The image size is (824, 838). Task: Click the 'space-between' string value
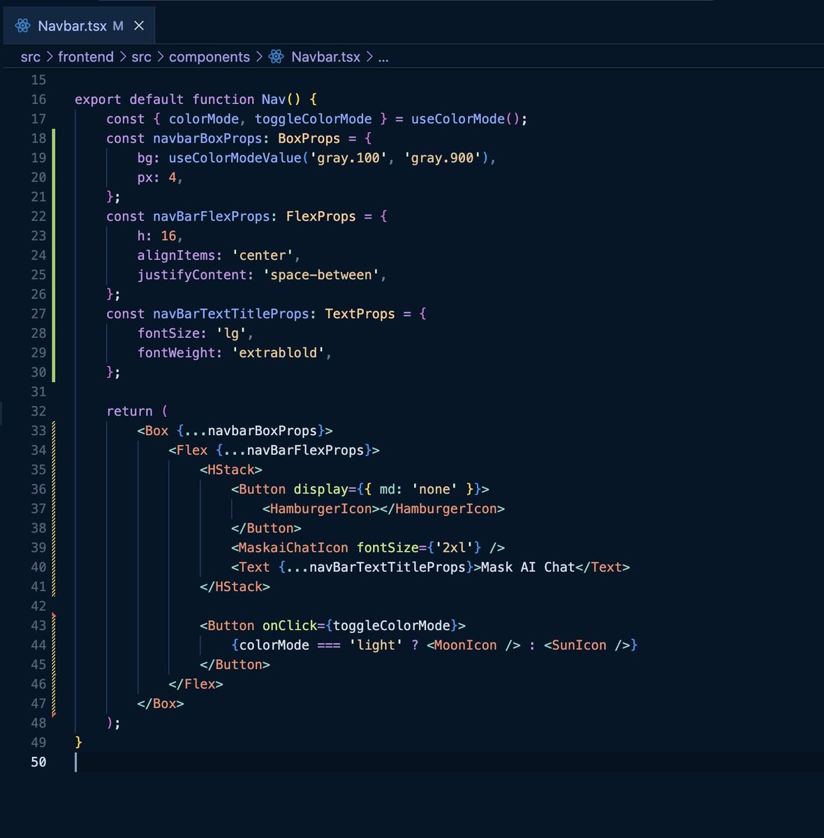[x=321, y=275]
